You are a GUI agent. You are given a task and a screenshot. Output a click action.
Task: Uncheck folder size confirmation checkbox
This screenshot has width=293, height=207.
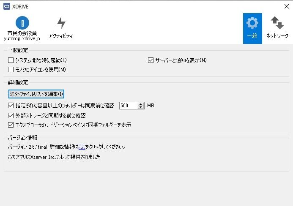[11, 106]
